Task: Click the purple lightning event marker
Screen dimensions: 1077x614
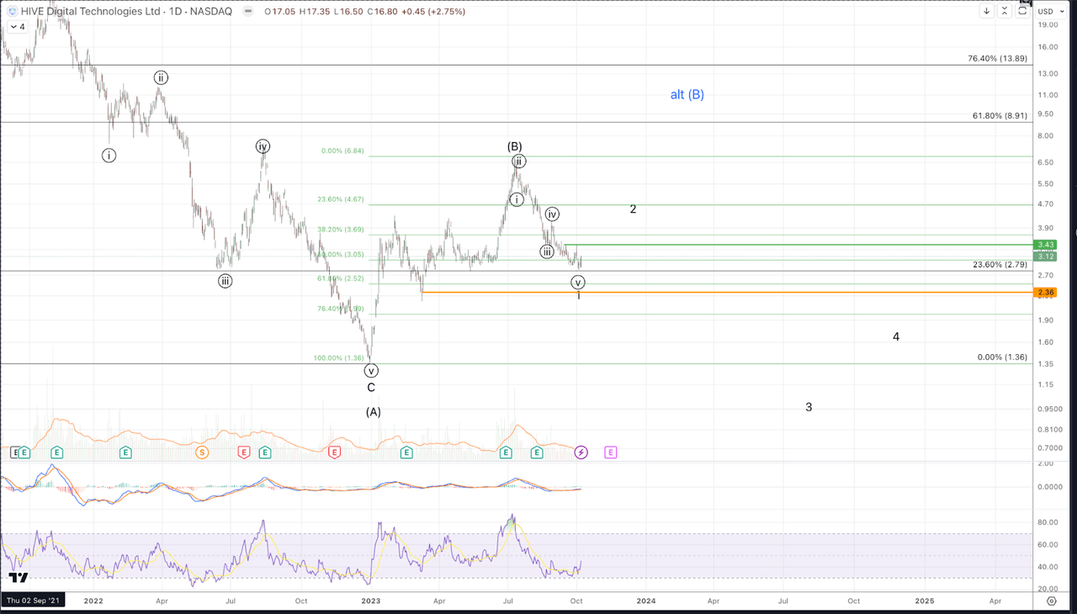Action: tap(581, 453)
